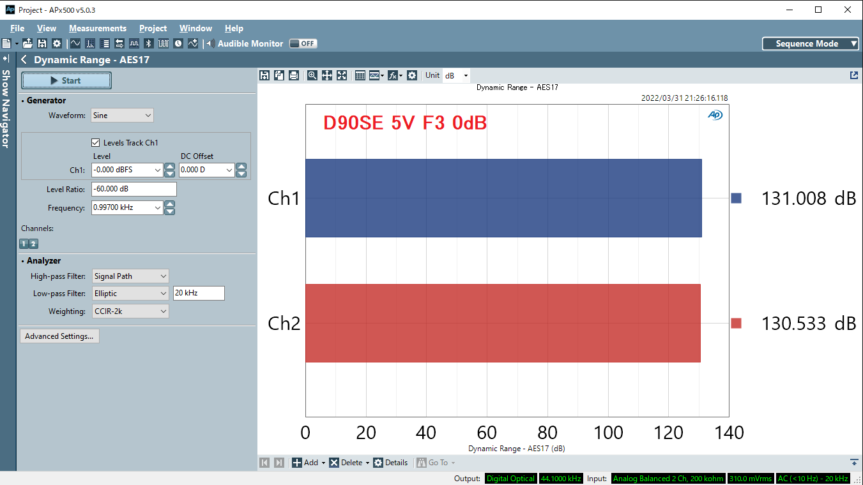Click the zoom-to-fit expand icon
Viewport: 863px width, 485px height.
tap(342, 75)
